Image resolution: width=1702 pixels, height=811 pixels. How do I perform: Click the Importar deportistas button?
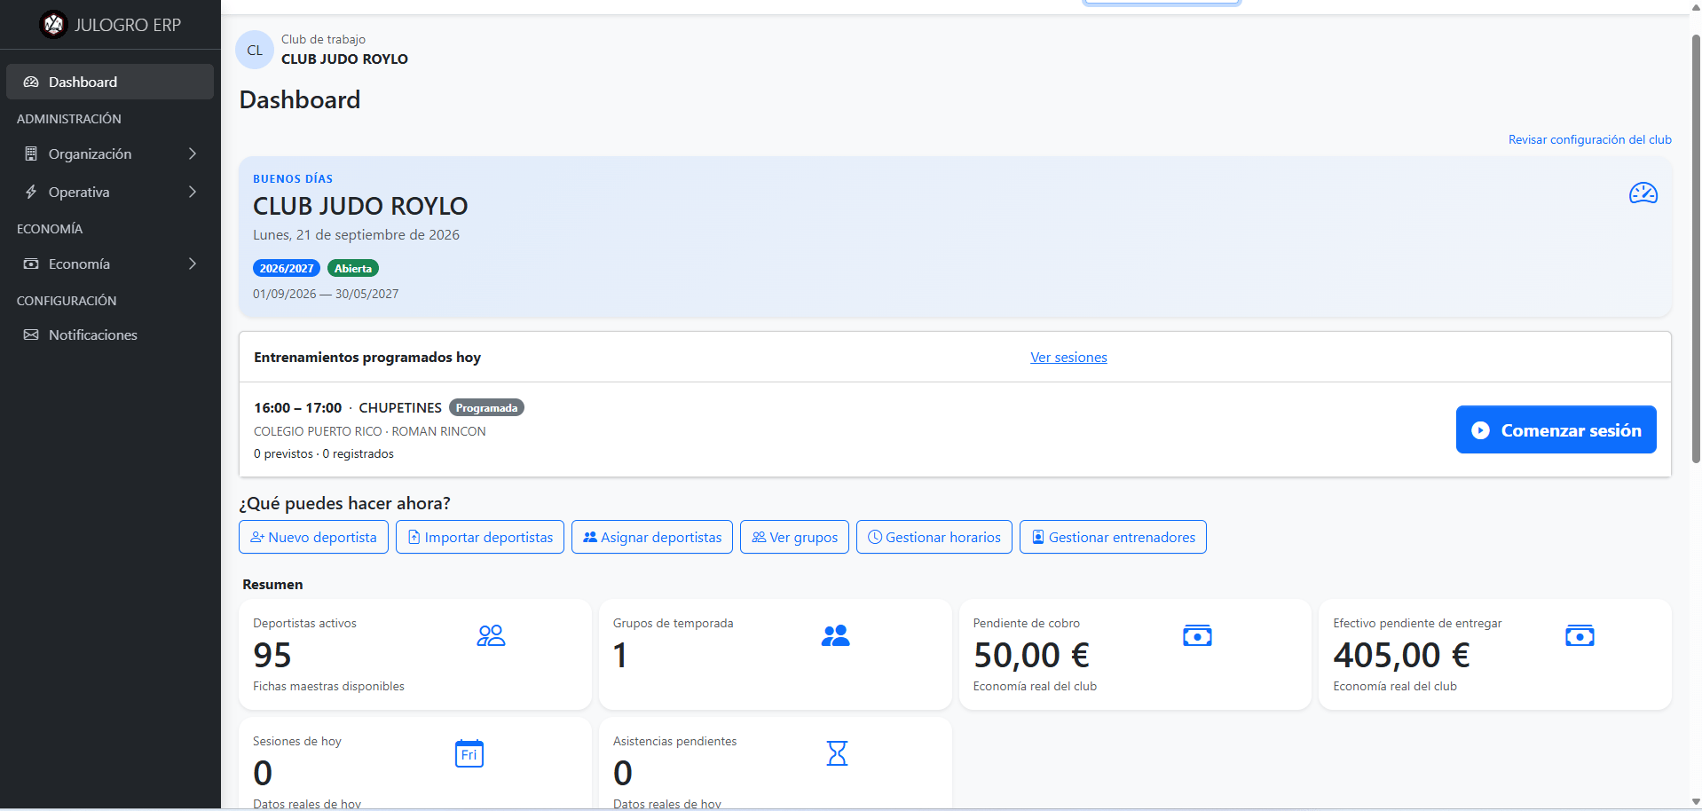[x=479, y=537]
